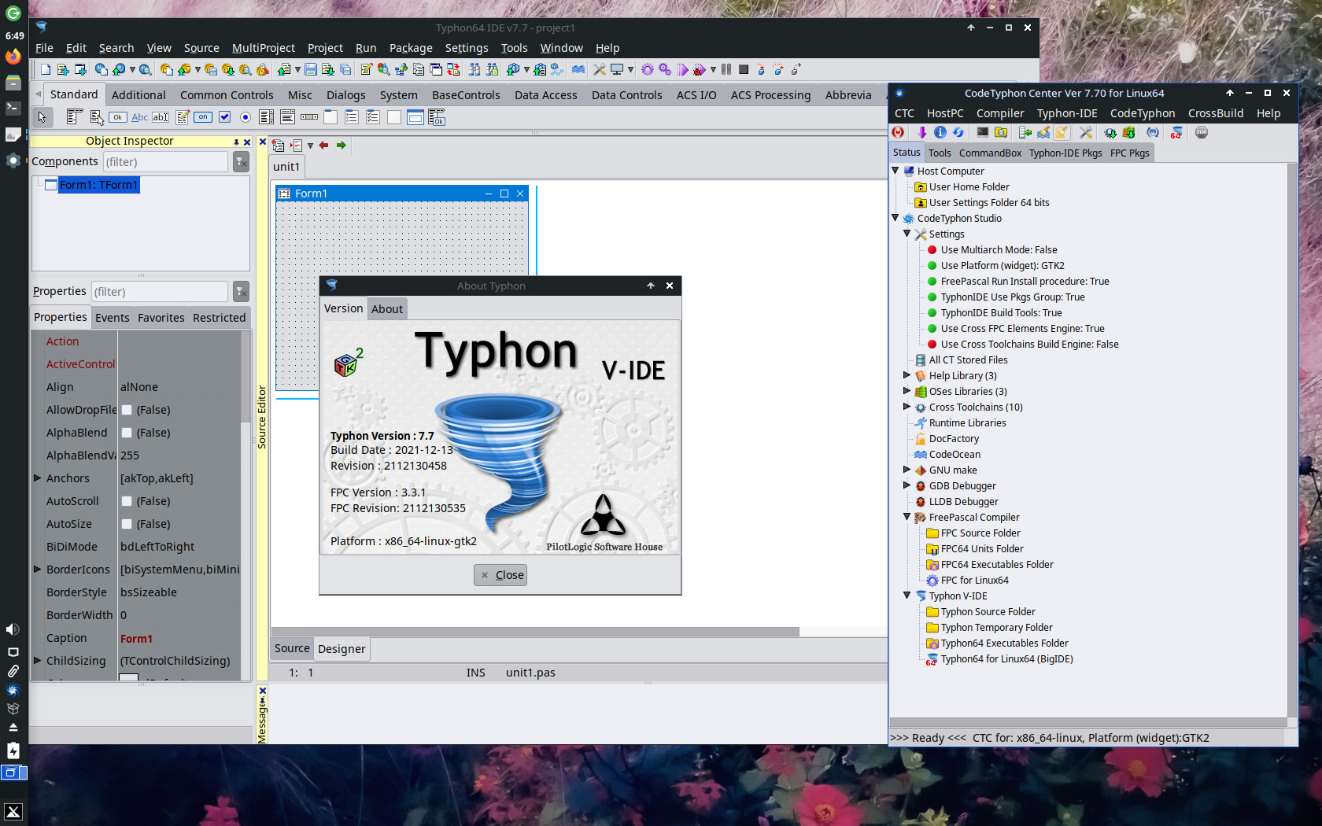The image size is (1322, 826).
Task: Click red power icon in CodeTyphon Center toolbar
Action: (x=898, y=132)
